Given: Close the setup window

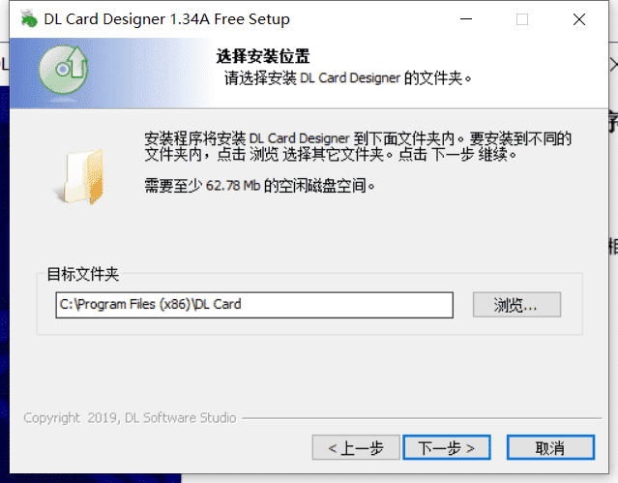Looking at the screenshot, I should pyautogui.click(x=579, y=19).
